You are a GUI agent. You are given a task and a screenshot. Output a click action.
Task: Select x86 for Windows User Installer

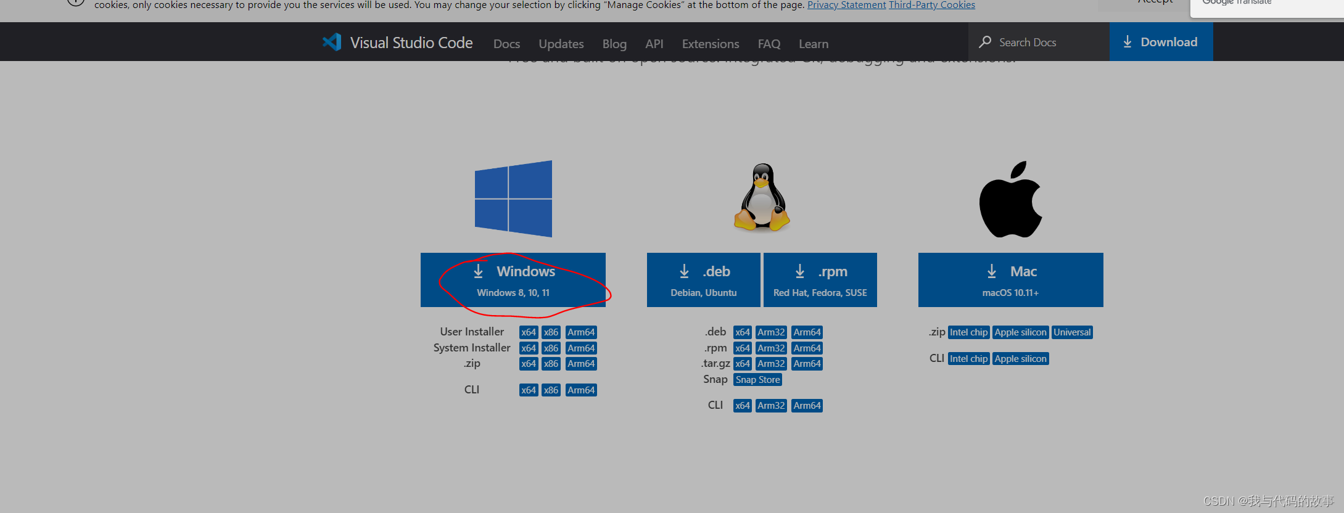pyautogui.click(x=551, y=332)
